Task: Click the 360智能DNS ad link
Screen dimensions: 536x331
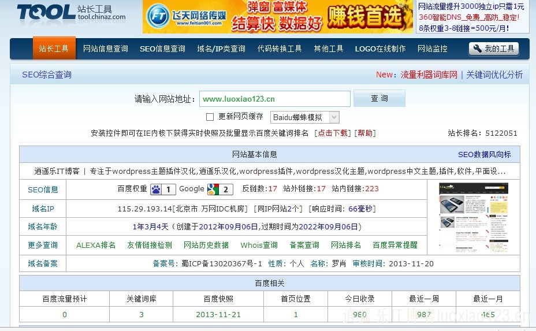Action: [x=468, y=17]
